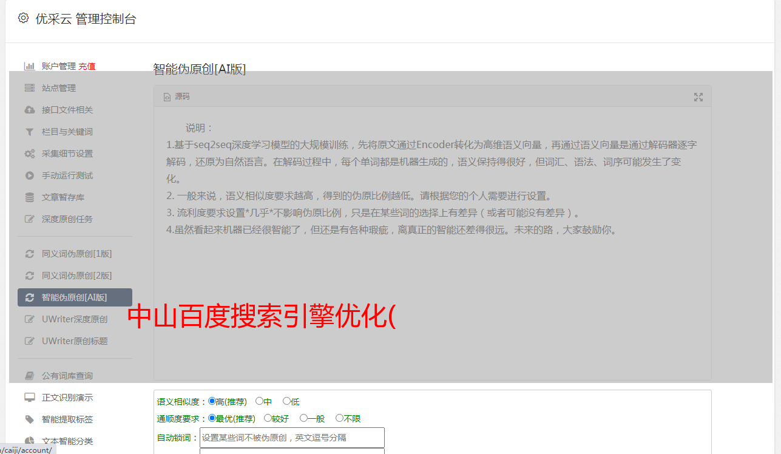Click the line starting 3. 流利度要求设置

pyautogui.click(x=374, y=213)
